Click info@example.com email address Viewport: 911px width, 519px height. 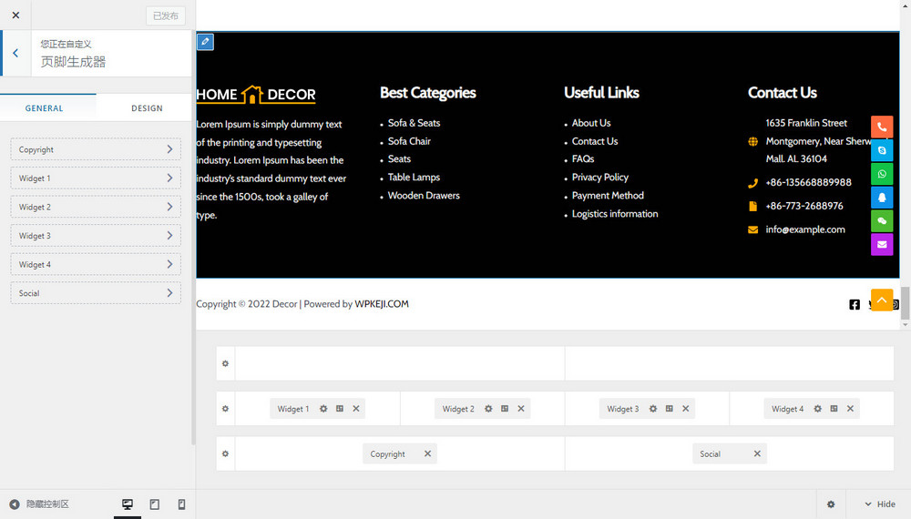805,229
